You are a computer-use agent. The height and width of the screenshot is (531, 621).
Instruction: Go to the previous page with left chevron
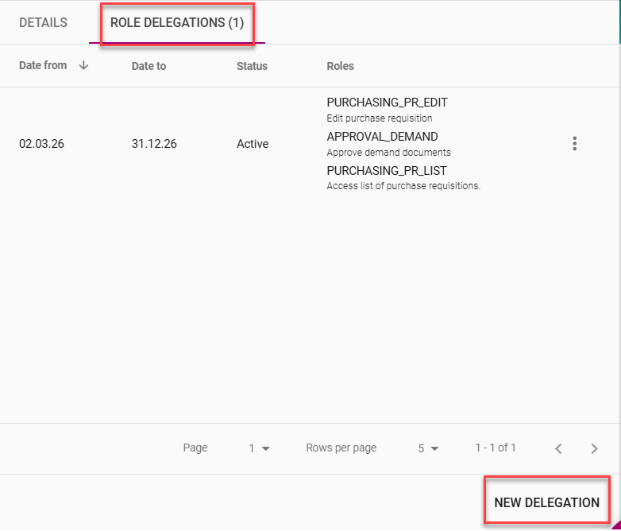558,449
